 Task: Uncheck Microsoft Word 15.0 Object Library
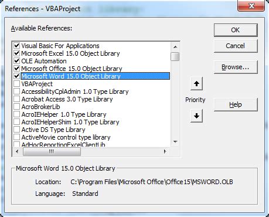coord(17,76)
